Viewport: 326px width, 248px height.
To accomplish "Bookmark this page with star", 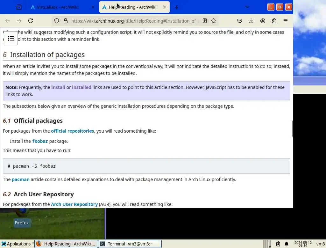I will coord(214,21).
